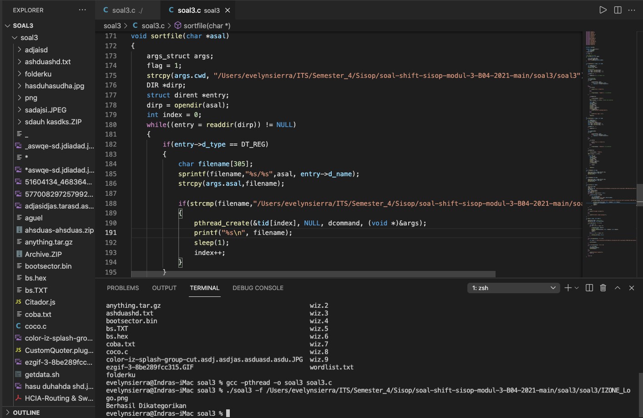
Task: Click the editor horizontal scrollbar
Action: pos(313,274)
